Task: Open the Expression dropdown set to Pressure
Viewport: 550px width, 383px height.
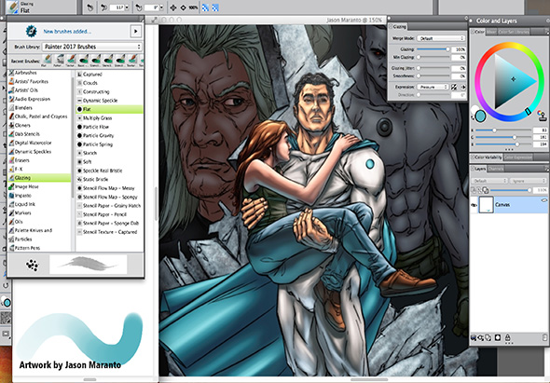Action: point(433,87)
